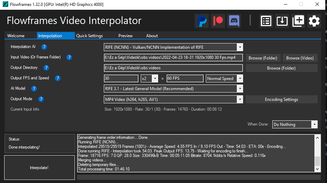327x183 pixels.
Task: Open Encoding Settings
Action: point(281,100)
